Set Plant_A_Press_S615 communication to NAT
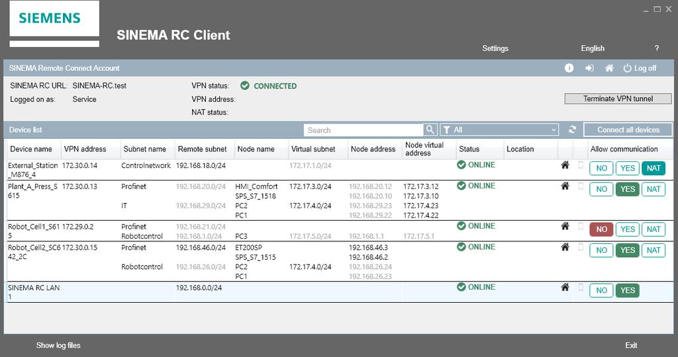This screenshot has height=357, width=678. click(654, 189)
